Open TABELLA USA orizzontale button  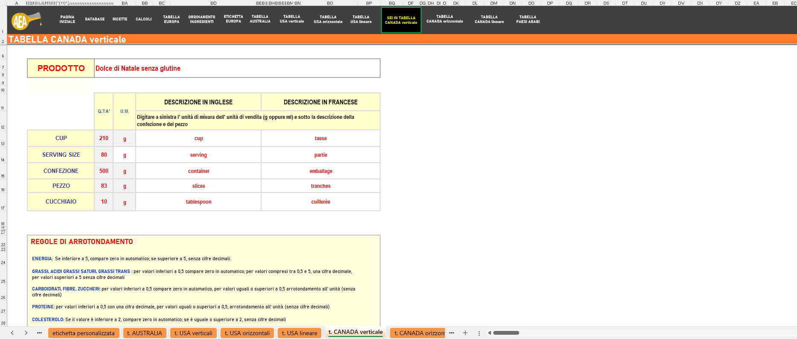(x=328, y=20)
